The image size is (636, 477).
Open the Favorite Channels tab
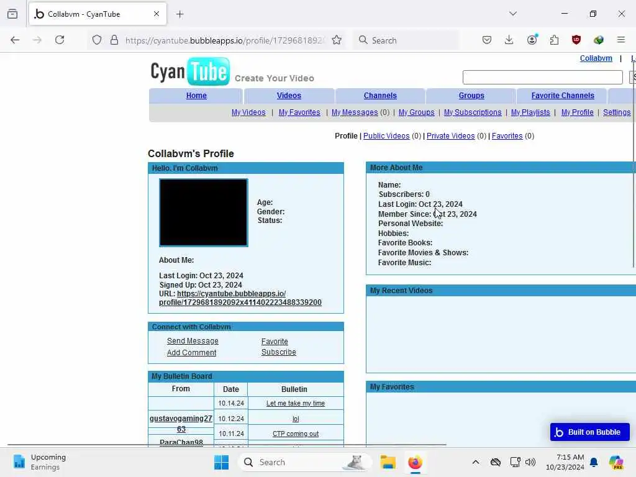[x=563, y=96]
